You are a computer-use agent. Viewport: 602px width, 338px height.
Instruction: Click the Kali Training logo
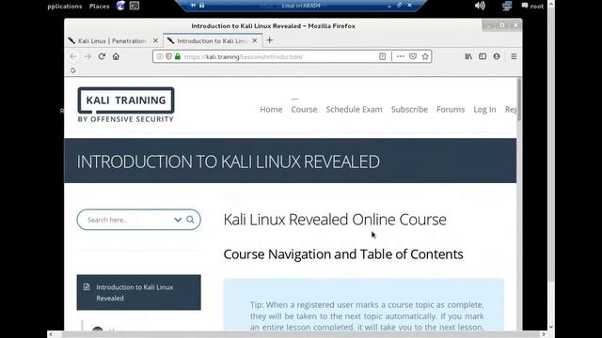(126, 104)
